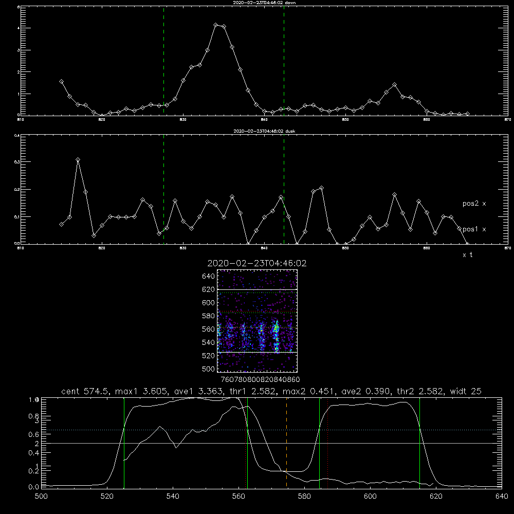Select the 'ave2 0.390' value
Viewport: 514px width, 514px height.
point(365,391)
